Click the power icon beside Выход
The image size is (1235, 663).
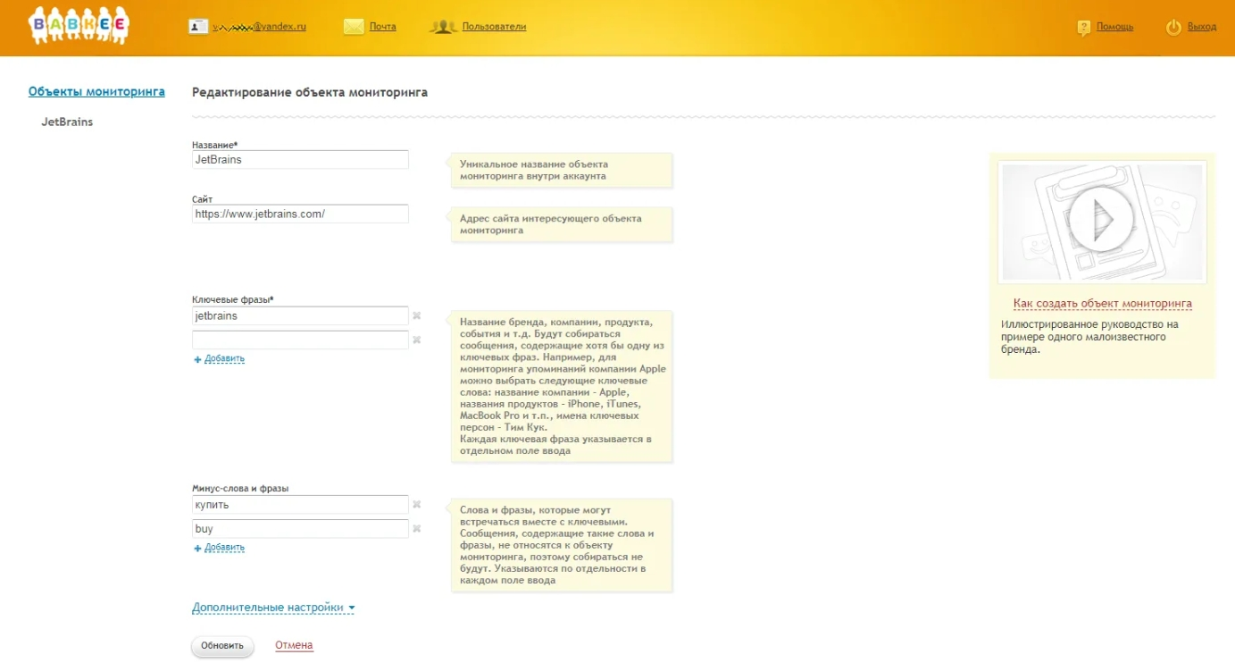(x=1174, y=28)
